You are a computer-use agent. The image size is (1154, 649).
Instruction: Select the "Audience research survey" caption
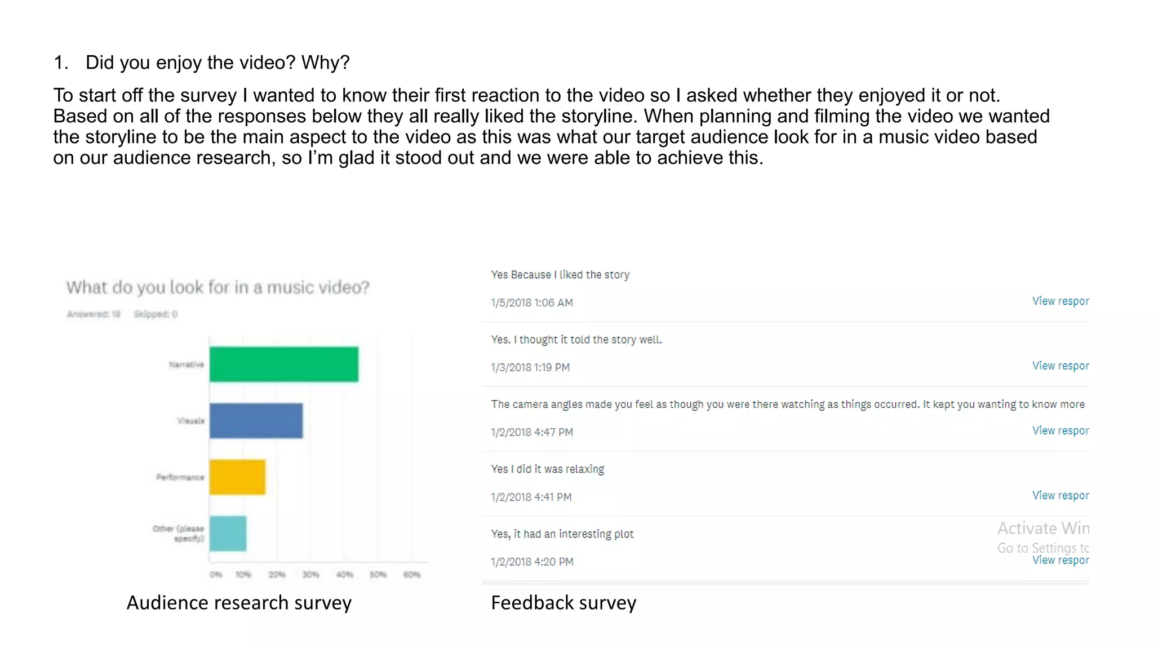(239, 603)
